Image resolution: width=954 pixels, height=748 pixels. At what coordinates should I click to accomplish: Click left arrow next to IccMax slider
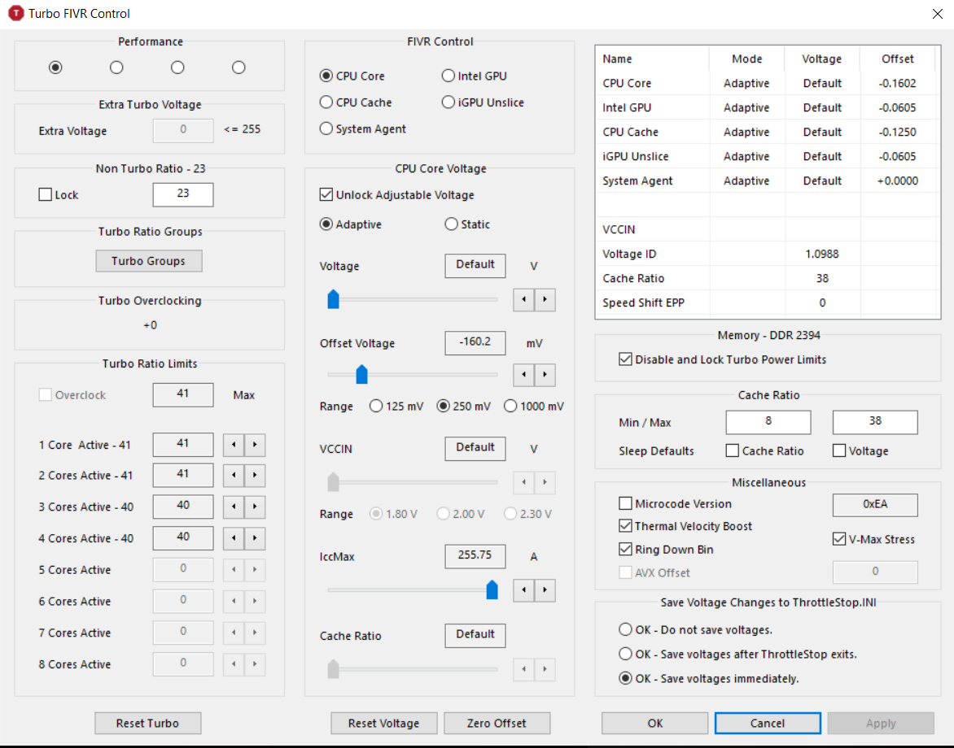524,590
